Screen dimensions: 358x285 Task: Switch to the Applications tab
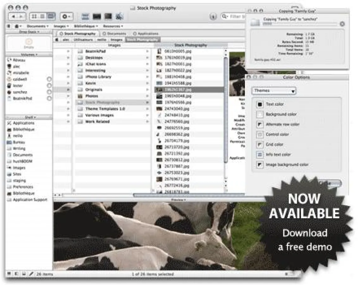click(x=146, y=34)
